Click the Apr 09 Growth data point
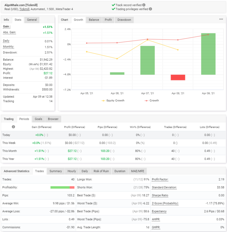The height and width of the screenshot is (232, 227). 208,35
